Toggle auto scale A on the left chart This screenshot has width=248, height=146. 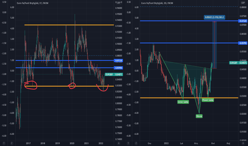119,143
